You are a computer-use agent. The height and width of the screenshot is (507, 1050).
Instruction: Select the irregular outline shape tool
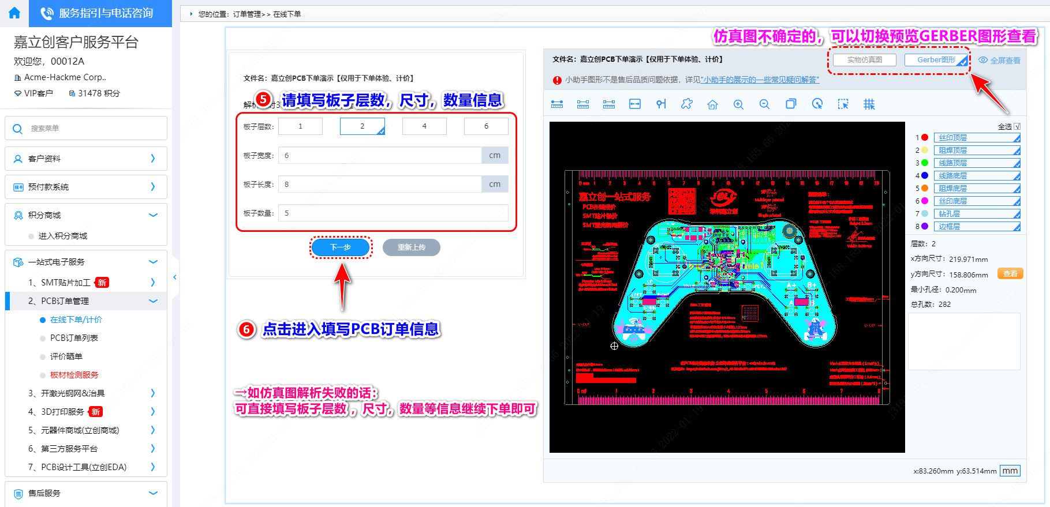687,104
